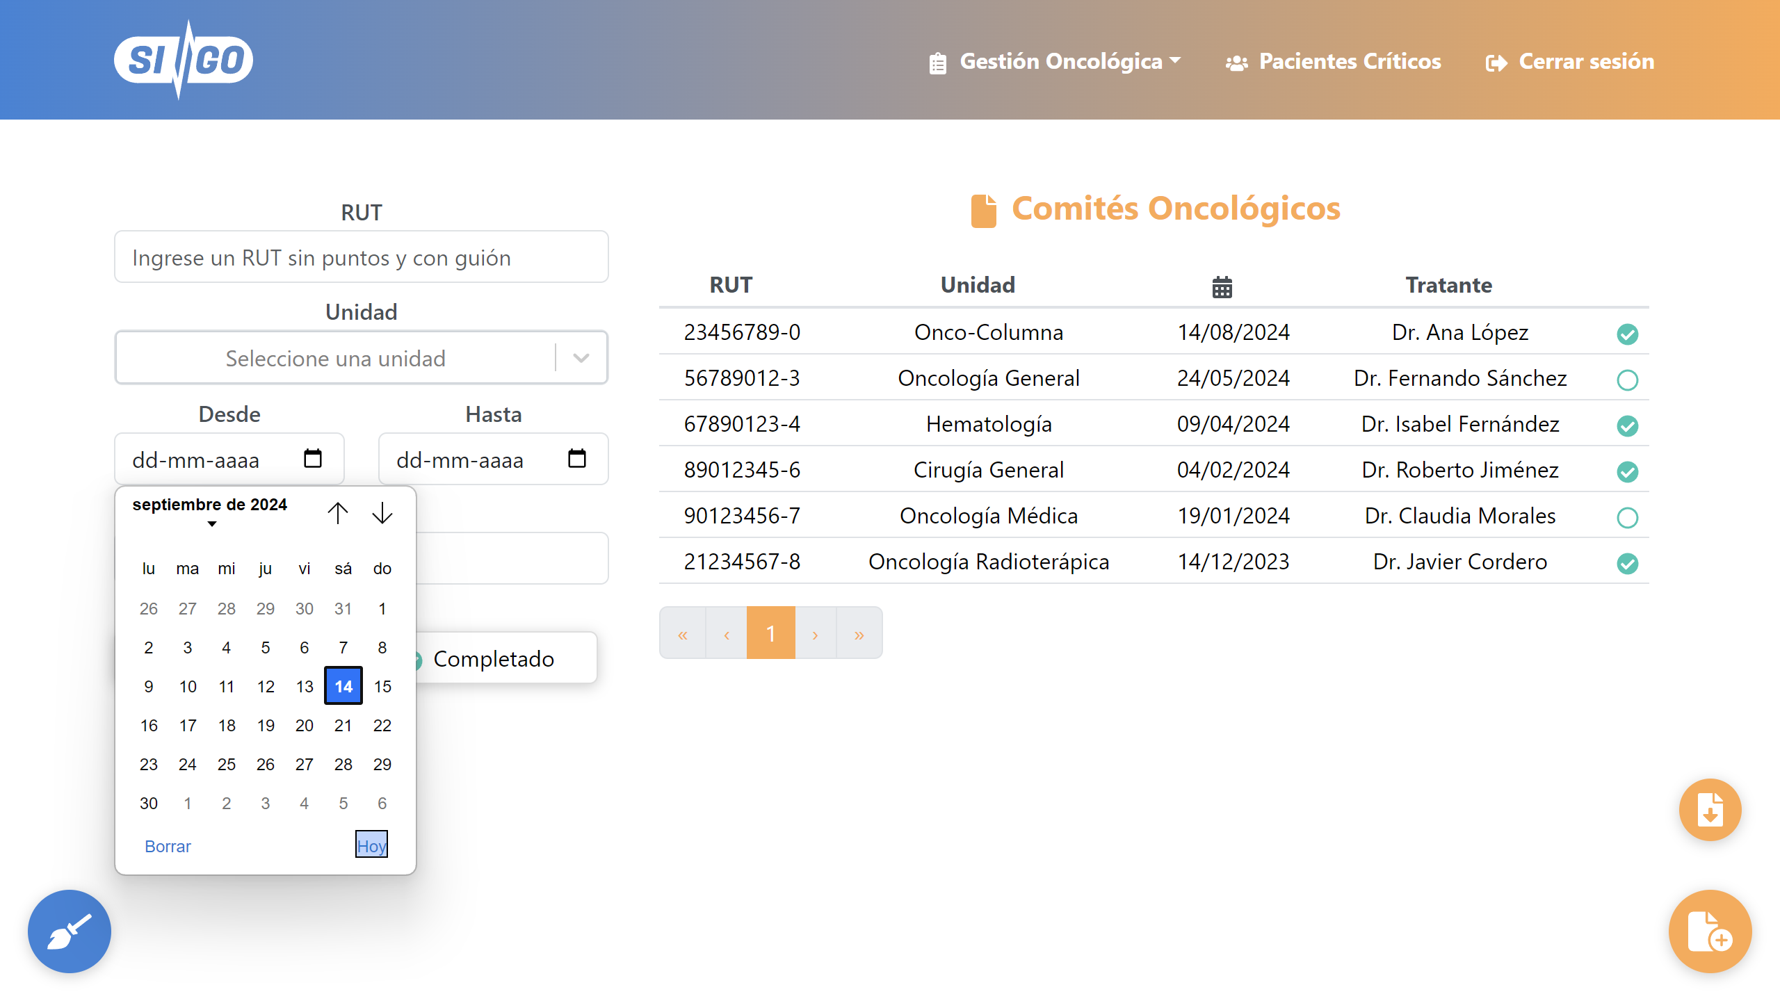Click the broom clear-filters button
This screenshot has width=1780, height=1001.
70,931
